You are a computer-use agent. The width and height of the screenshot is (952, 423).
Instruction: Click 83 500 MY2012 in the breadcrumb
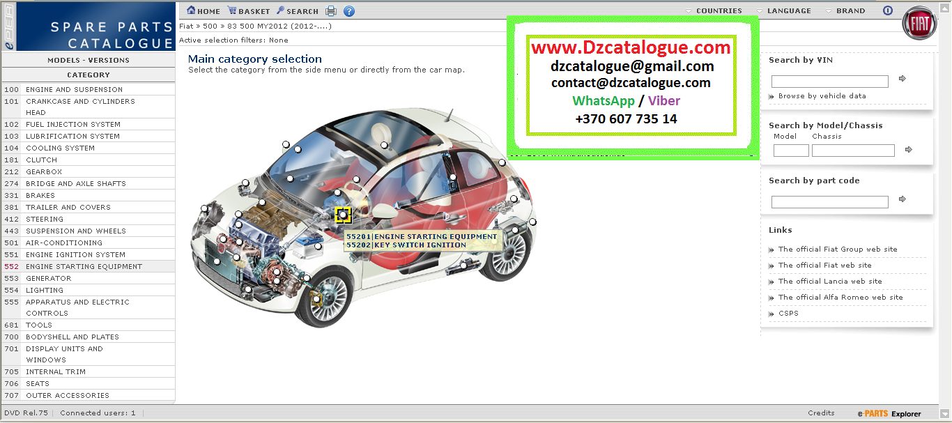[x=279, y=26]
